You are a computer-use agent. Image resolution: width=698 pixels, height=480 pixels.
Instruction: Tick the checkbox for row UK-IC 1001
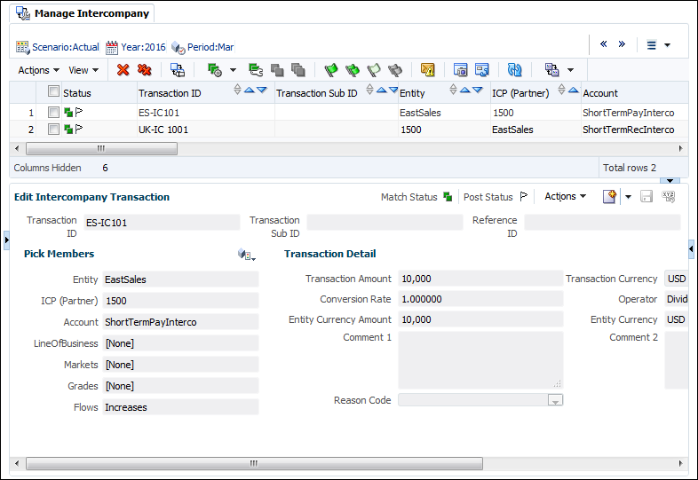[x=54, y=130]
